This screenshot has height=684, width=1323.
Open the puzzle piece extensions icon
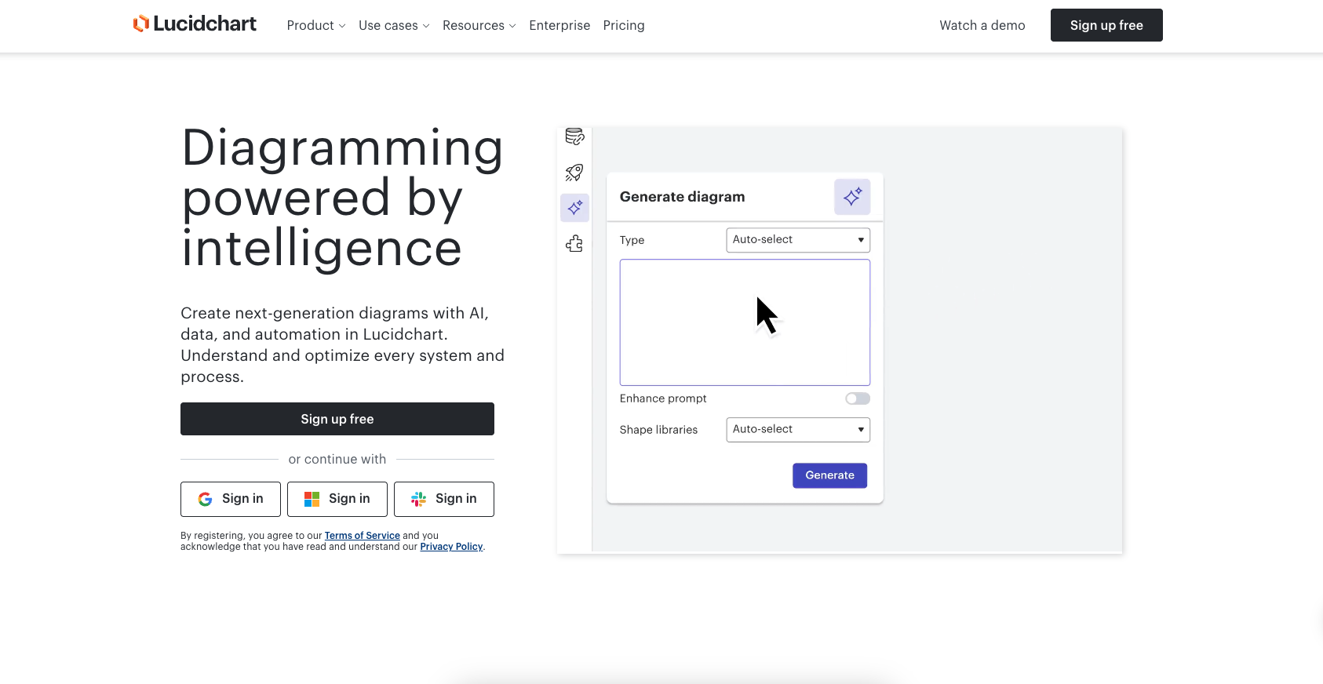pyautogui.click(x=574, y=244)
